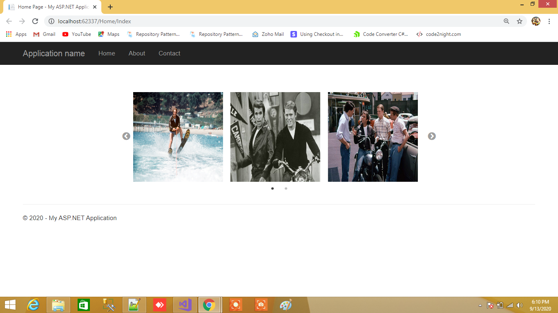This screenshot has height=313, width=558.
Task: Click the © 2020 - My ASP.NET Application text
Action: coord(70,218)
